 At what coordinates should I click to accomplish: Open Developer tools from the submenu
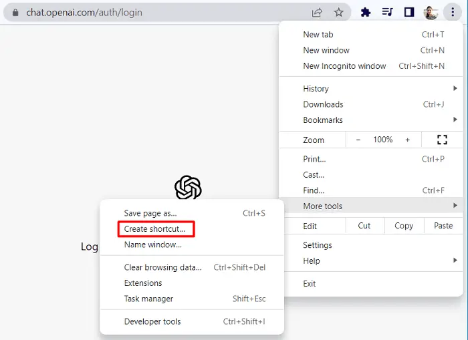[x=192, y=321]
